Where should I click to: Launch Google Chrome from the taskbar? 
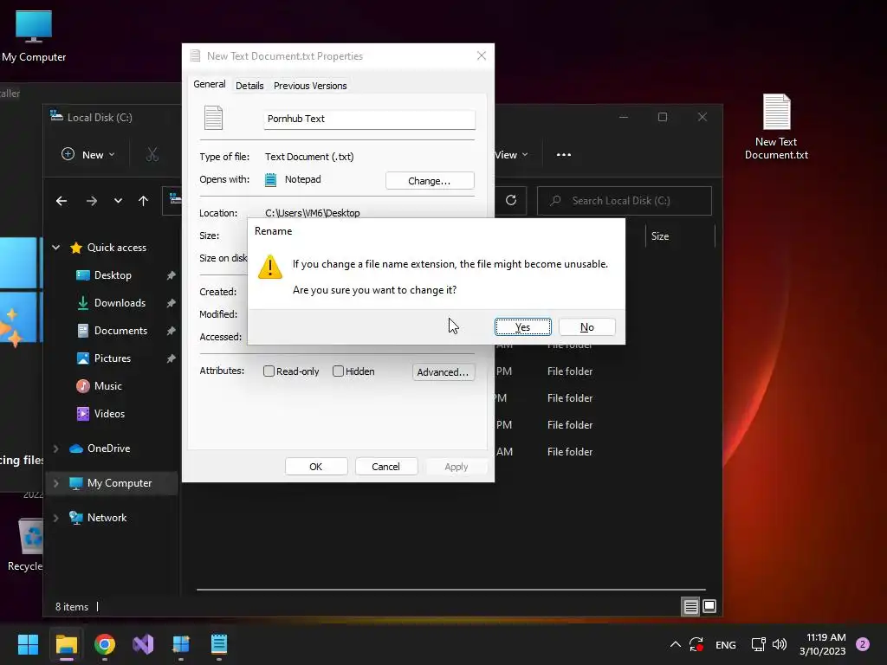(105, 644)
